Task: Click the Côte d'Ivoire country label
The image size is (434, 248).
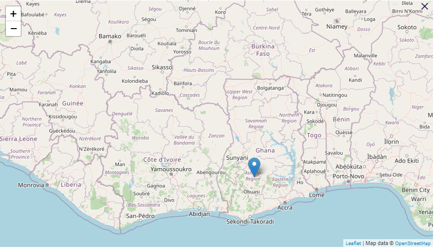Action: click(162, 160)
